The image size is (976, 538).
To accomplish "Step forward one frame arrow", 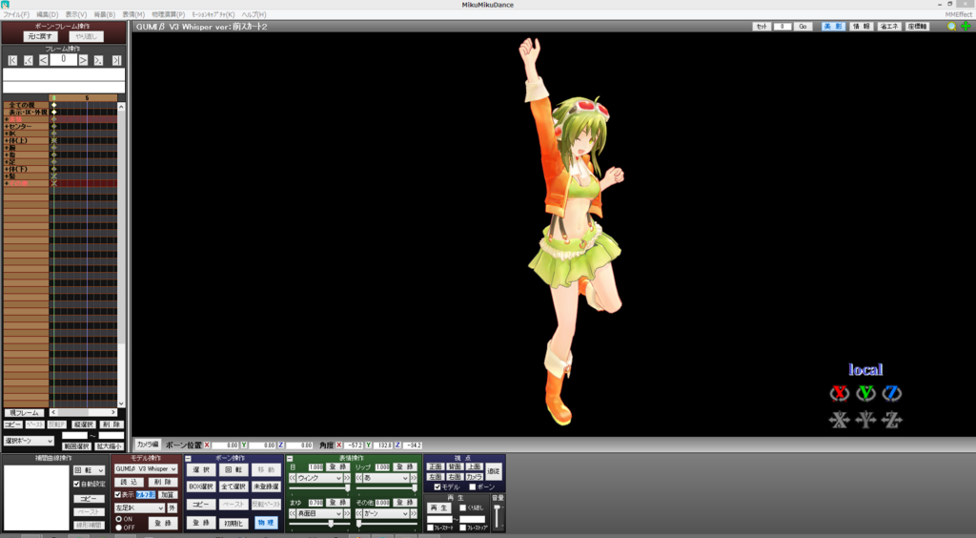I will pos(83,60).
